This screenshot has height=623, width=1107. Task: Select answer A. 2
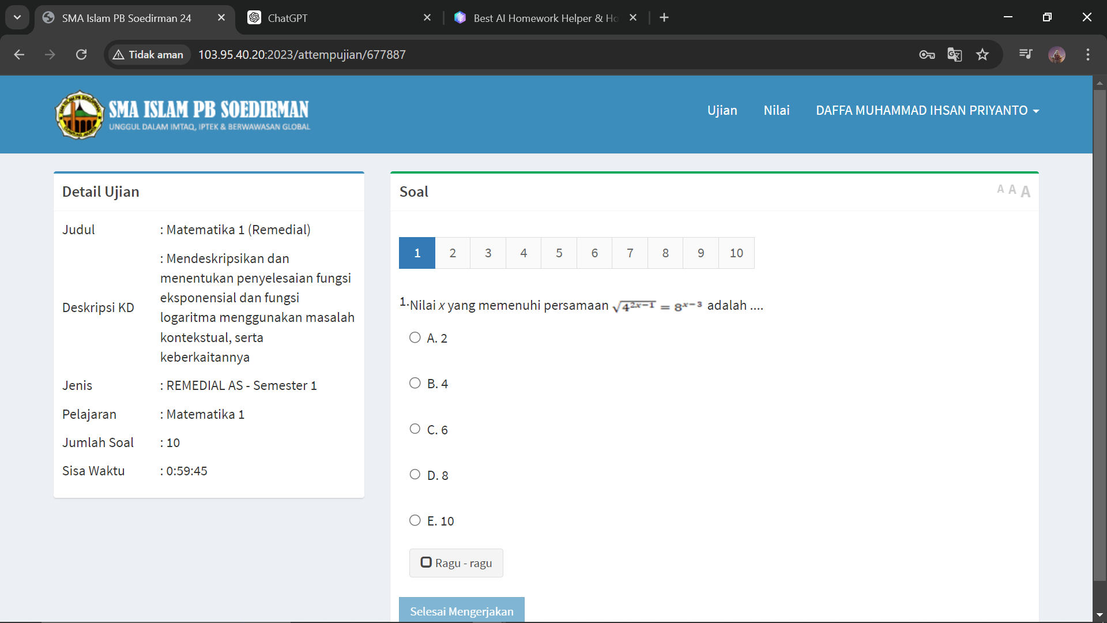point(415,337)
